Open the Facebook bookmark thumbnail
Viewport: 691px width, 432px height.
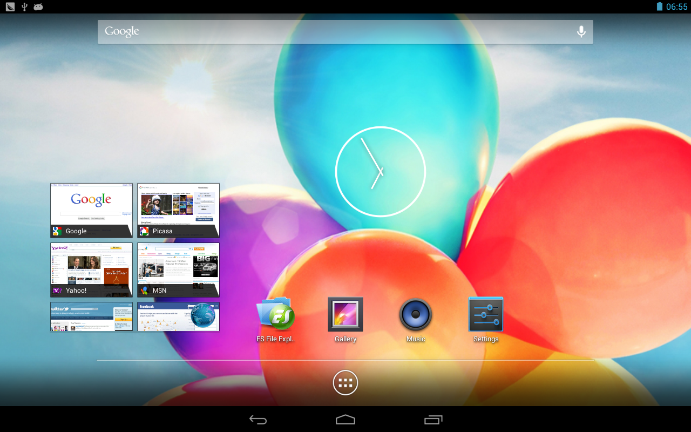pyautogui.click(x=178, y=316)
